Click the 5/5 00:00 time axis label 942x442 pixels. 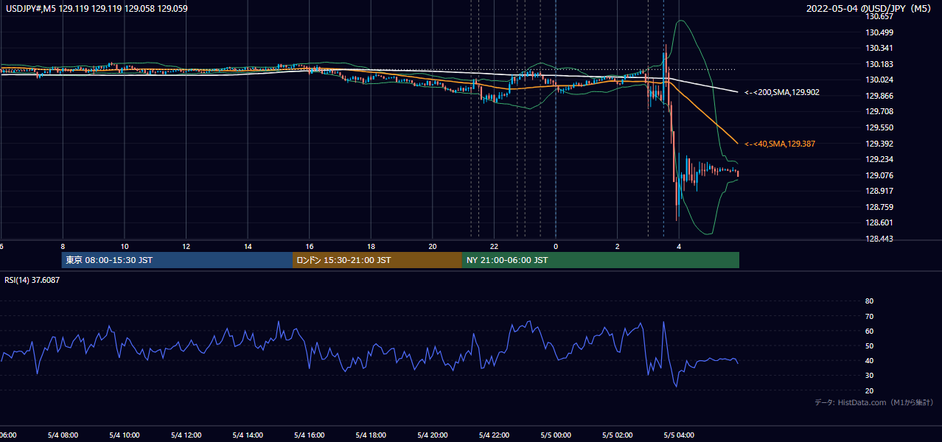(x=556, y=435)
